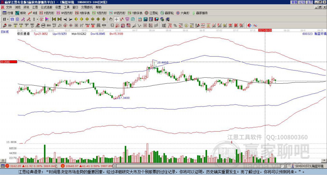Step back with the black left arrow

(x=65, y=19)
